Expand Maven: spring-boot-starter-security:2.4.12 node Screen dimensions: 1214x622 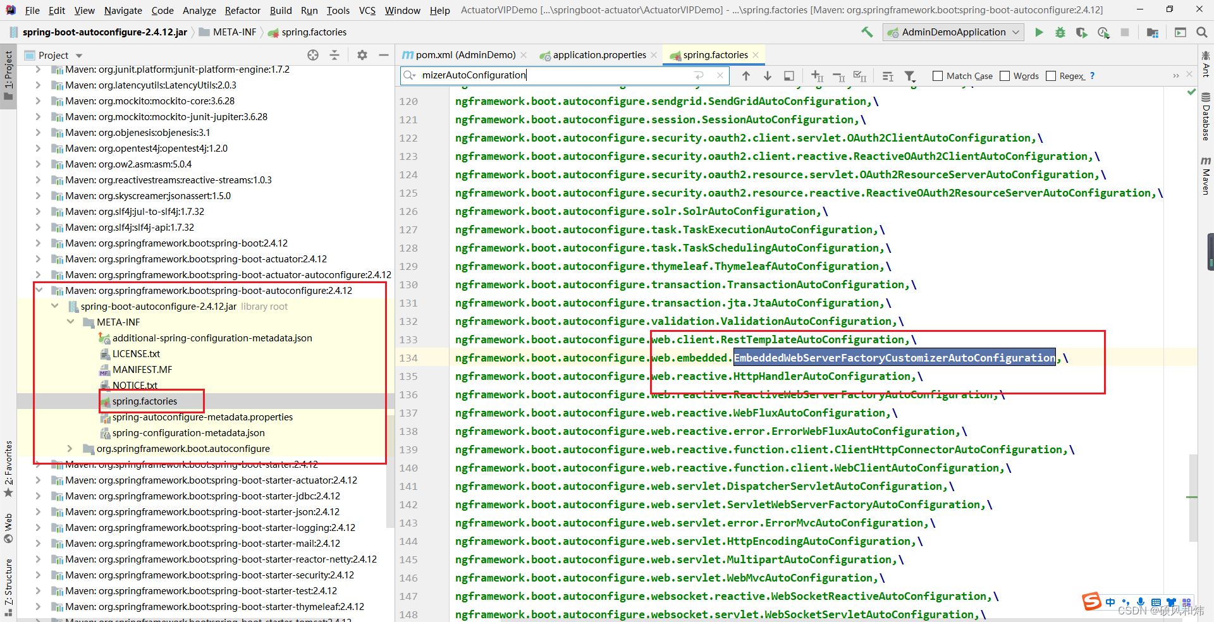39,575
